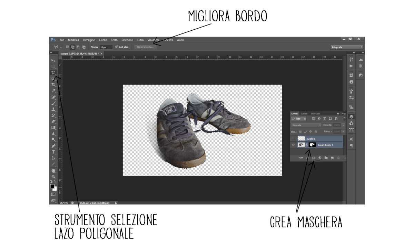Screen dimensions: 414x250
Task: Open the Layers panel icon in dock
Action: (351, 117)
